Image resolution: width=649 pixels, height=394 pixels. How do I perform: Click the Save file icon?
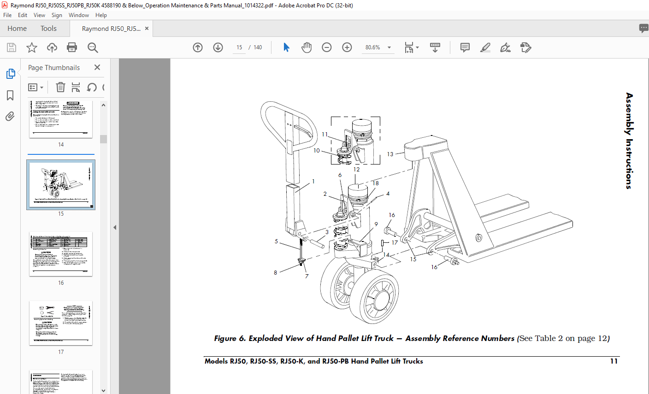coord(12,47)
